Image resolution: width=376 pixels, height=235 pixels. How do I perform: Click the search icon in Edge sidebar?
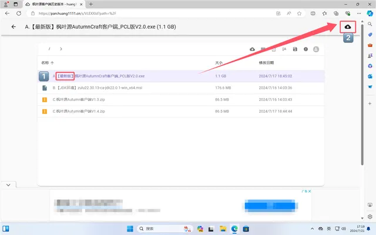point(370,24)
